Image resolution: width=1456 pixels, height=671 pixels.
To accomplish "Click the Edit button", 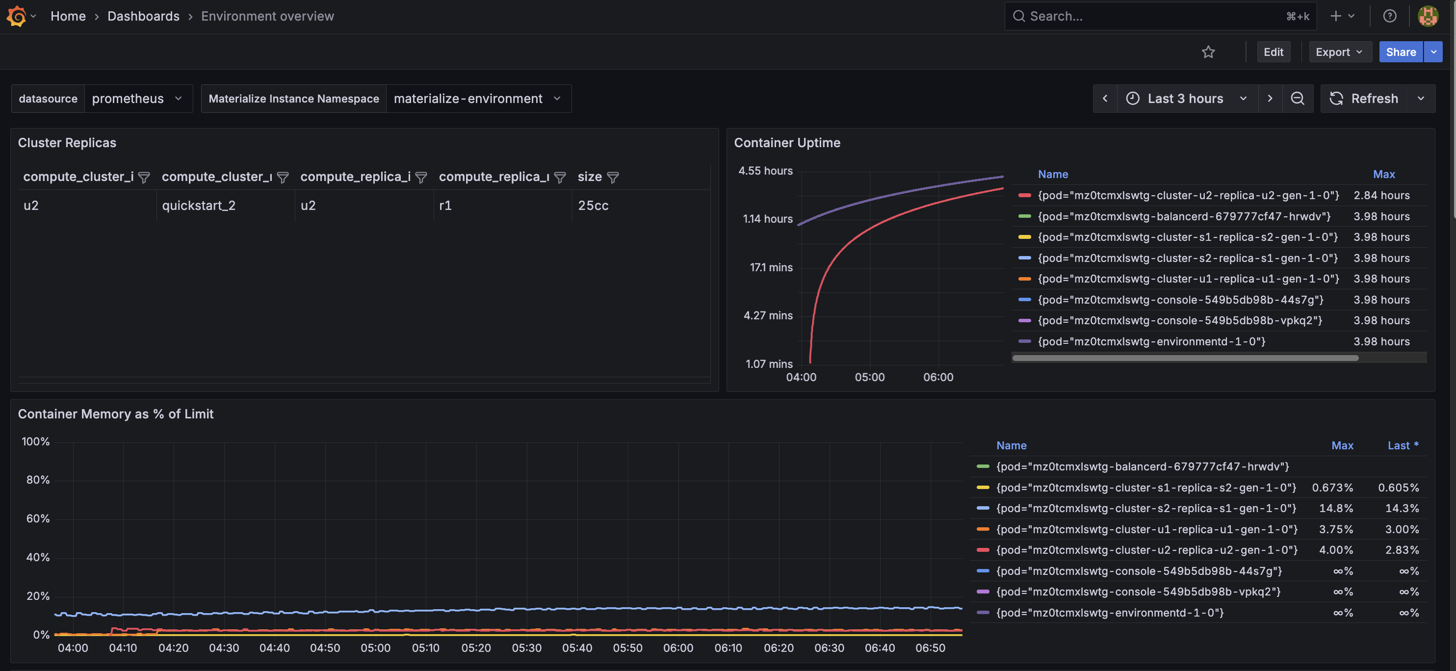I will tap(1273, 52).
